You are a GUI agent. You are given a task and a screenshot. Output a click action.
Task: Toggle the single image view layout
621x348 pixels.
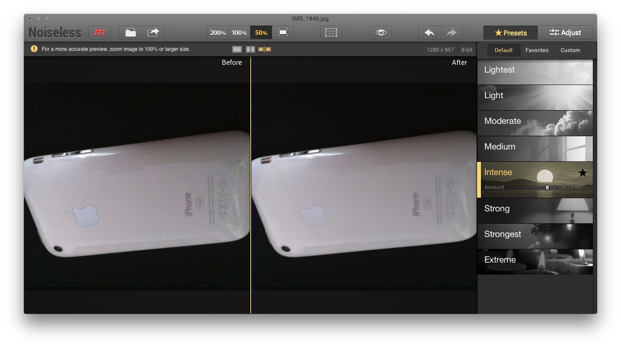pos(237,49)
